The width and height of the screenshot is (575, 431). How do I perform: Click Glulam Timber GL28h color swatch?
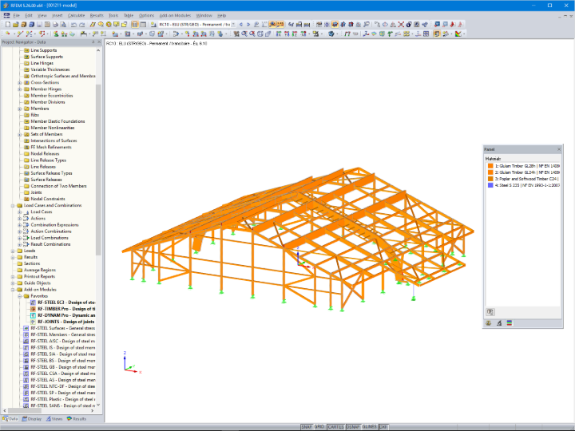490,166
